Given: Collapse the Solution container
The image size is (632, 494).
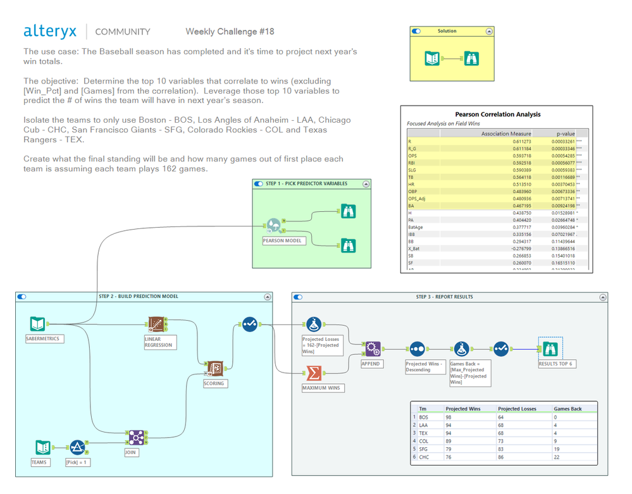Looking at the screenshot, I should pos(489,32).
